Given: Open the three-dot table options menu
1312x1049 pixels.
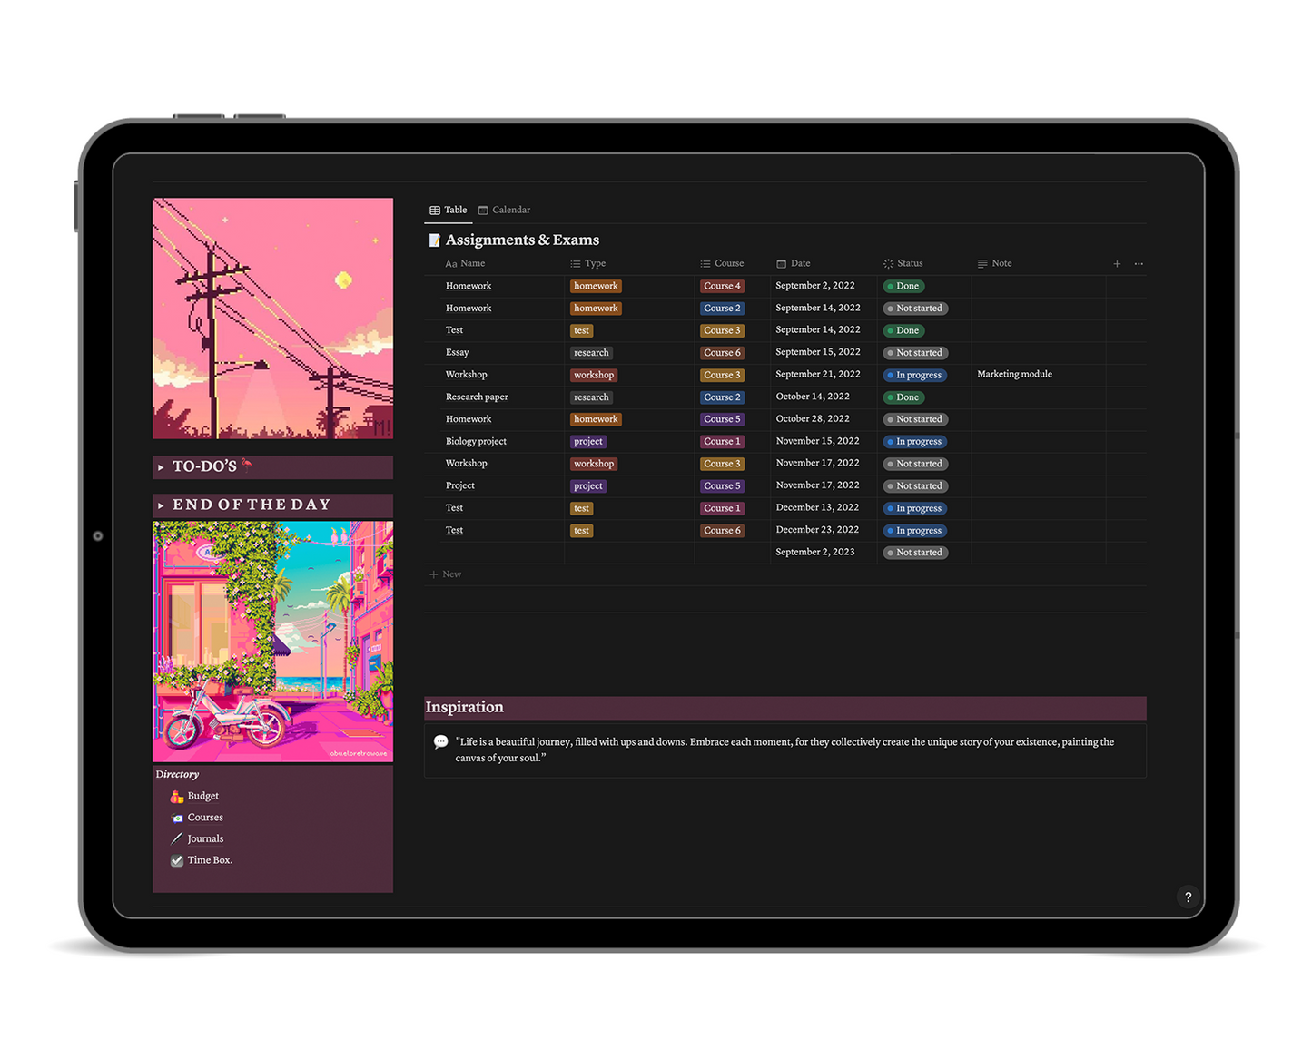Looking at the screenshot, I should [x=1139, y=264].
